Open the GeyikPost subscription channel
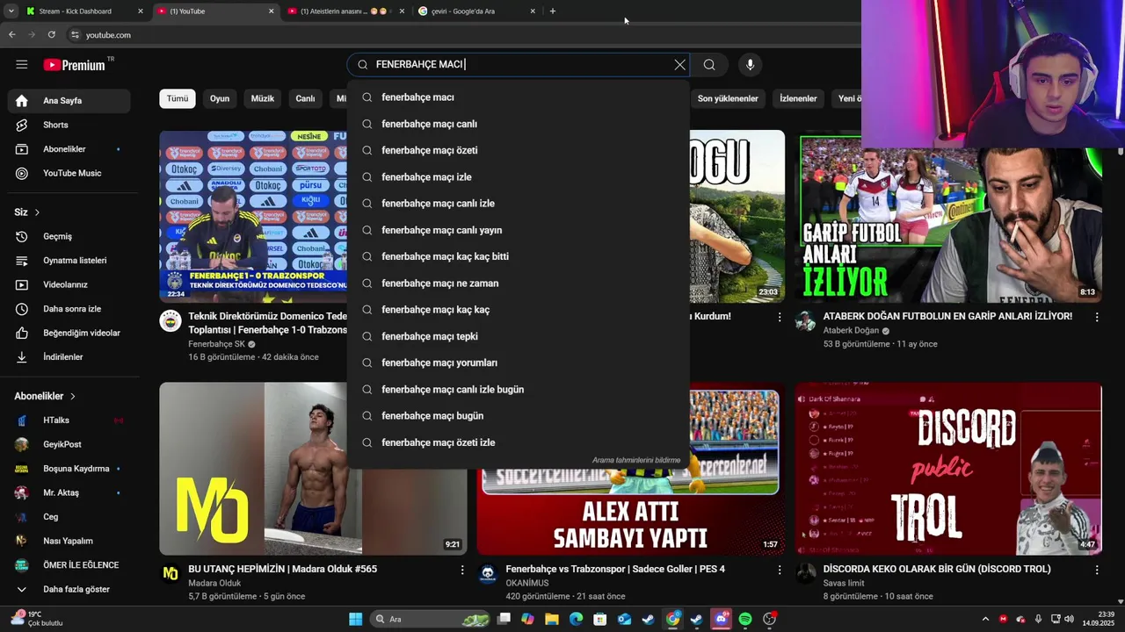 (69, 444)
